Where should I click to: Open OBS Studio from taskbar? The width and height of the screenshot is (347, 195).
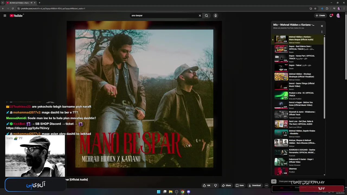tap(176, 192)
